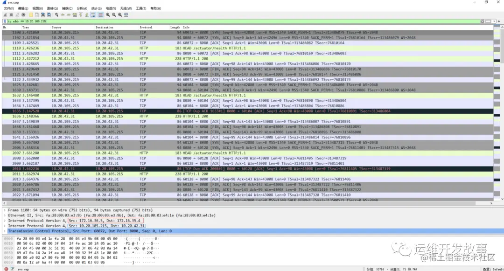Click svc.cap file name in status bar
The image size is (504, 271).
pyautogui.click(x=23, y=269)
